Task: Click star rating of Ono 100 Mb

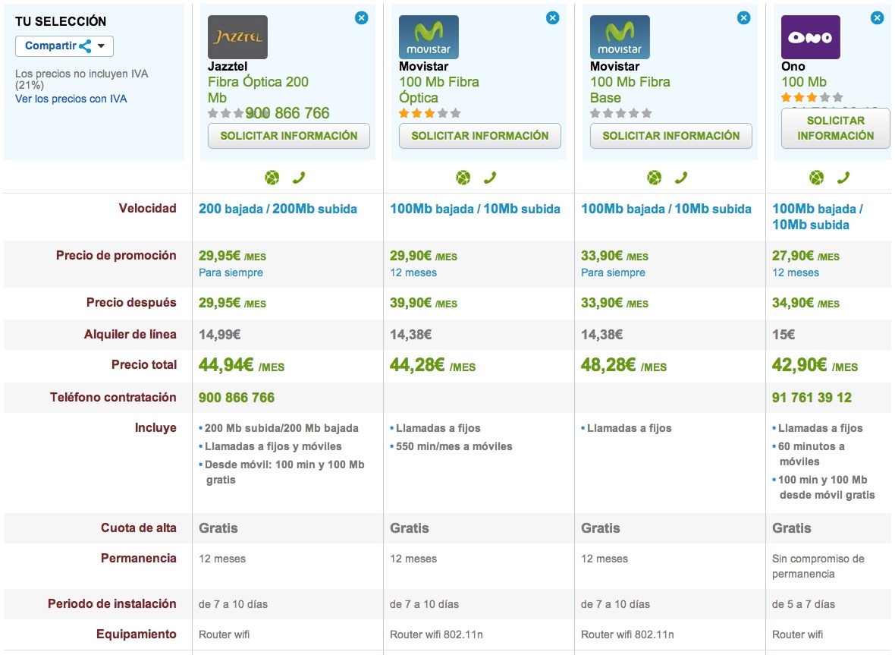Action: (812, 97)
